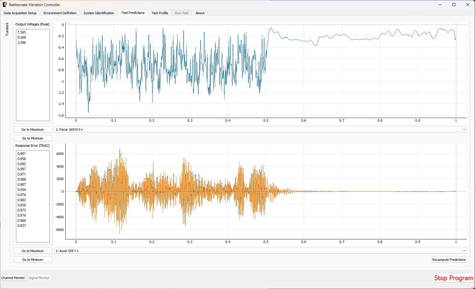Expand the Force 16934 X+ channel dropdown
475x289 pixels.
tap(260, 130)
